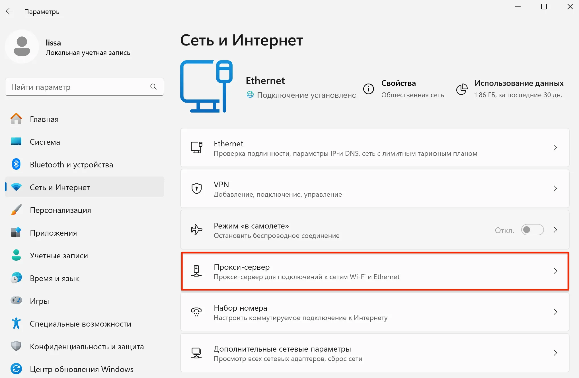This screenshot has width=579, height=378.
Task: Select Персонализация in the sidebar
Action: [x=85, y=210]
